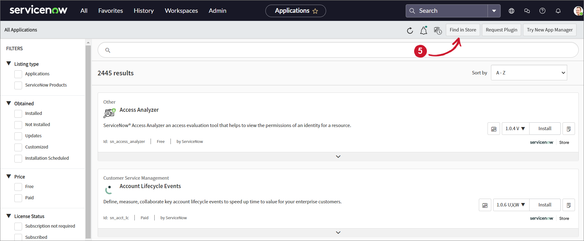Click the Find in Store button
Image resolution: width=584 pixels, height=241 pixels.
(x=463, y=30)
